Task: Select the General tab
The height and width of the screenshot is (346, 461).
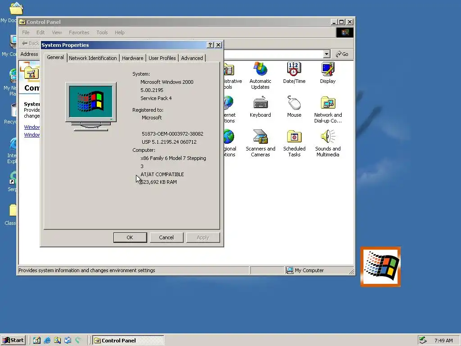Action: coord(55,57)
